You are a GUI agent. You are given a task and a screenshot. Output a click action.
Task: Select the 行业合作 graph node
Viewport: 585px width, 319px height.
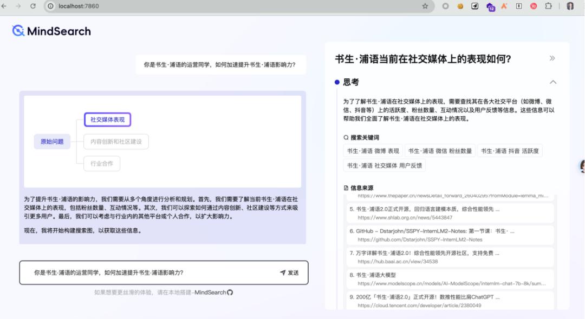tap(102, 163)
